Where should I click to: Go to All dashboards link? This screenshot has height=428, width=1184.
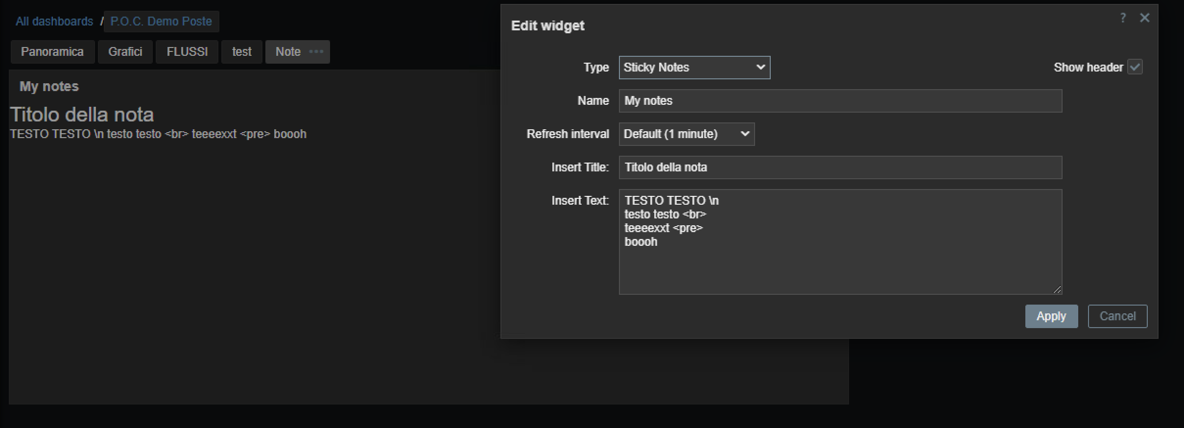click(x=54, y=22)
